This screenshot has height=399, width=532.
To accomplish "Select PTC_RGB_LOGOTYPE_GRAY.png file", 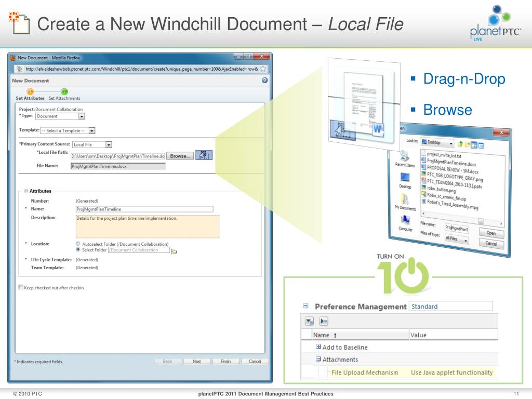I will 452,177.
